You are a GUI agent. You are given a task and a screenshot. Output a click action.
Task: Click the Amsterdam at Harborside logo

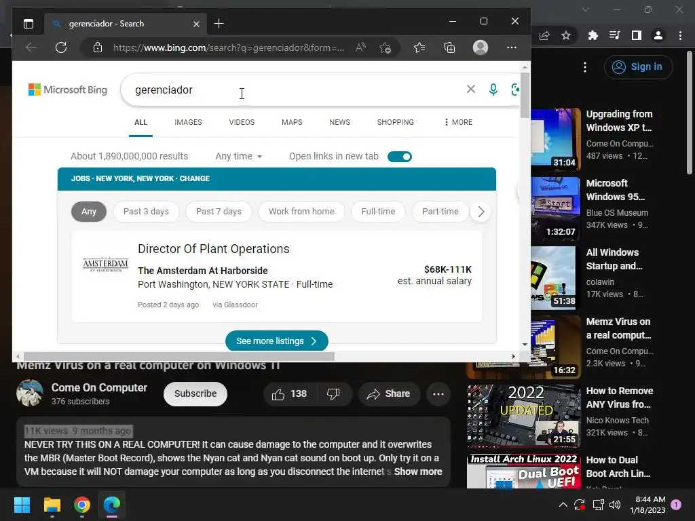coord(105,264)
